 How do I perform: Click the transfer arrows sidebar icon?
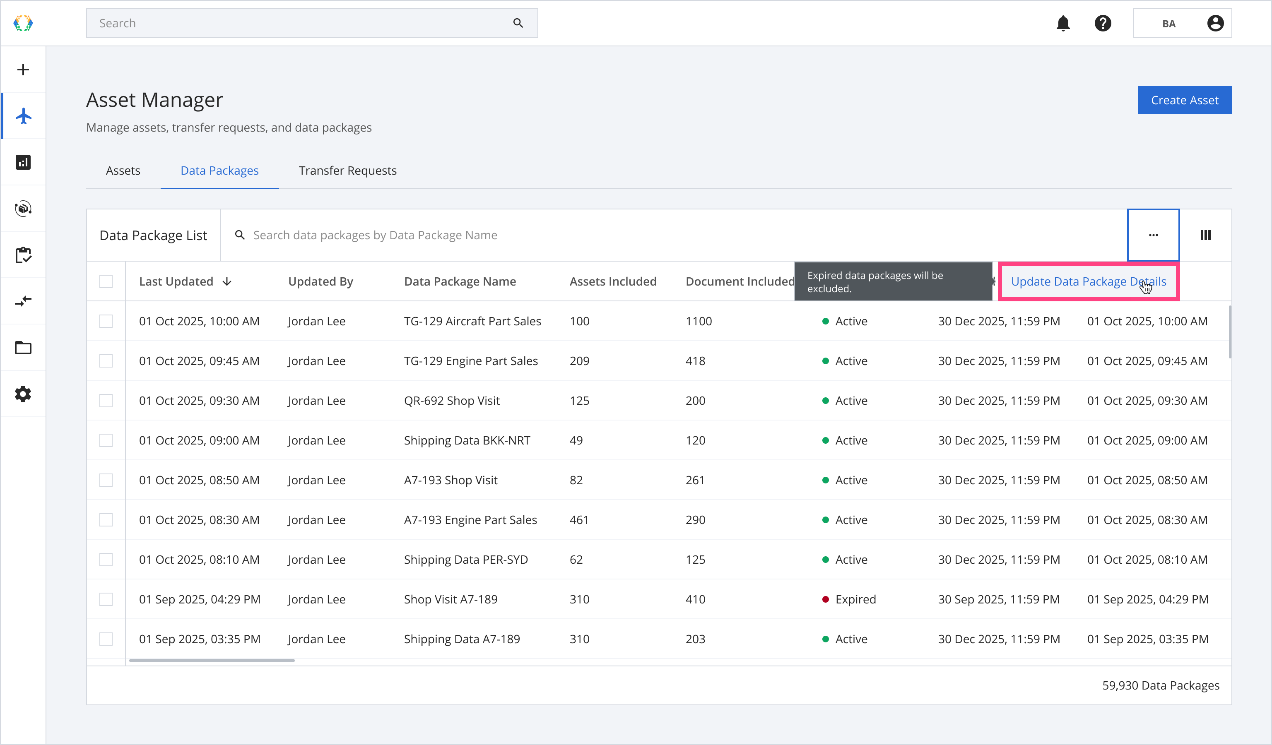pyautogui.click(x=23, y=302)
